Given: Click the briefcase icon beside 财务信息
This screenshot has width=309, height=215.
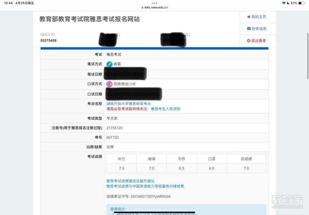Looking at the screenshot, I should (x=249, y=29).
